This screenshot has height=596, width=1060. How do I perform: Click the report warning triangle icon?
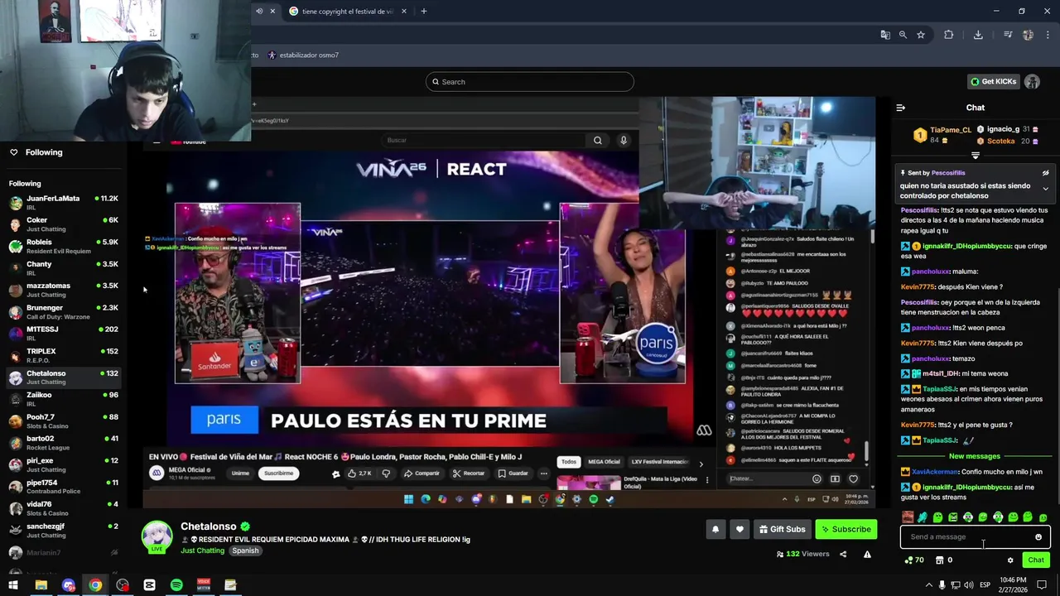867,554
